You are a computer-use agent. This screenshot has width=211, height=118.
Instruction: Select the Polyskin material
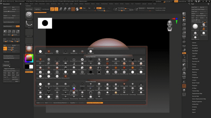91,68
